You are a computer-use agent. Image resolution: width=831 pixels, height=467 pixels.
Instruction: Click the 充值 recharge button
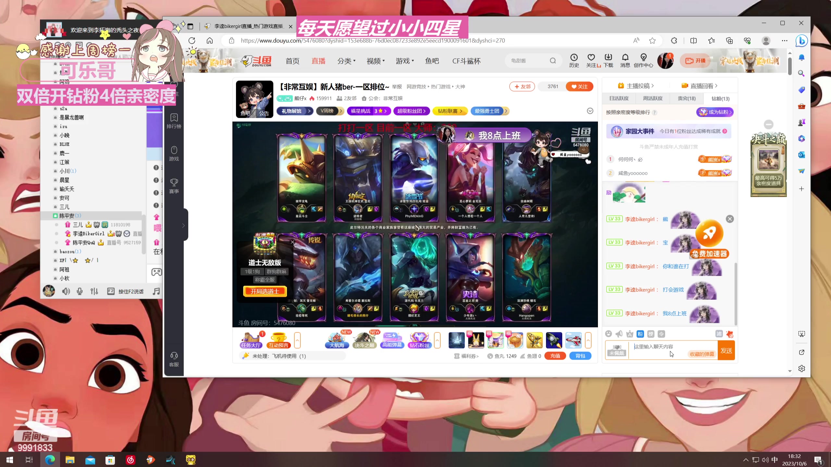555,356
